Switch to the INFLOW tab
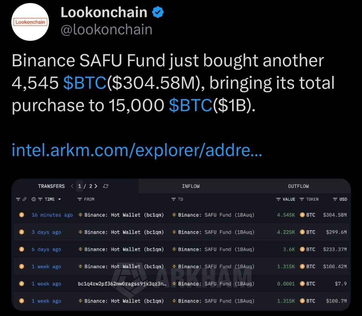This screenshot has width=362, height=316. tap(191, 186)
